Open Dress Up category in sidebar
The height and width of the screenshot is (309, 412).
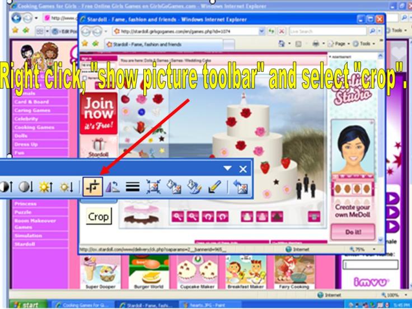tap(40, 144)
